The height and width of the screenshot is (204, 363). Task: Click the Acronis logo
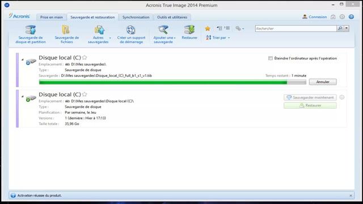click(x=19, y=16)
